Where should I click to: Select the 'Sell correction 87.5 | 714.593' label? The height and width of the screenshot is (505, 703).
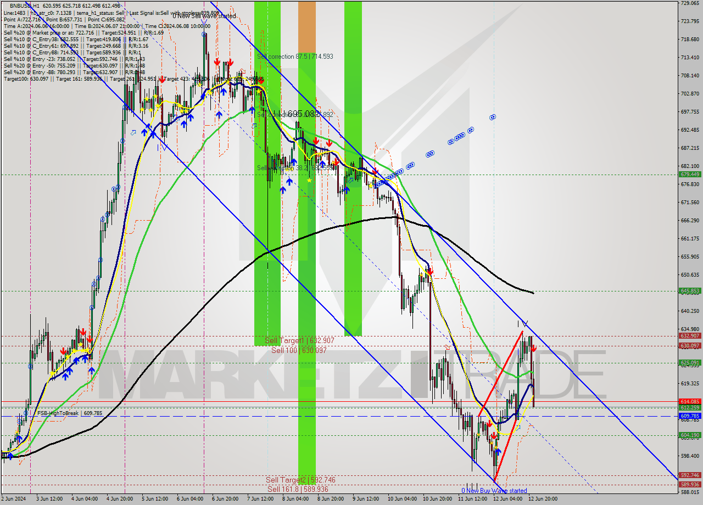pos(295,57)
